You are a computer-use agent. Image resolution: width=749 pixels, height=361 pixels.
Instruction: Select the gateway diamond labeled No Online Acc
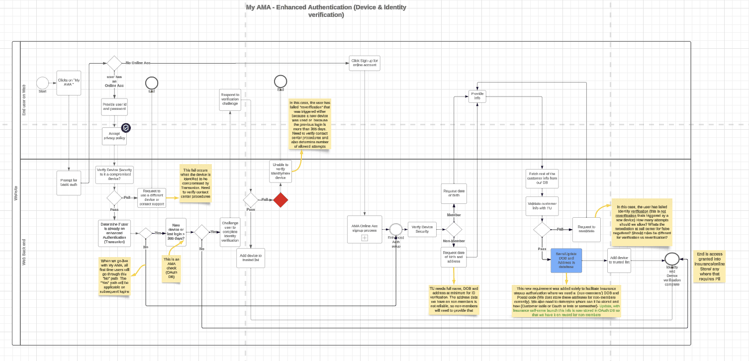pyautogui.click(x=114, y=63)
